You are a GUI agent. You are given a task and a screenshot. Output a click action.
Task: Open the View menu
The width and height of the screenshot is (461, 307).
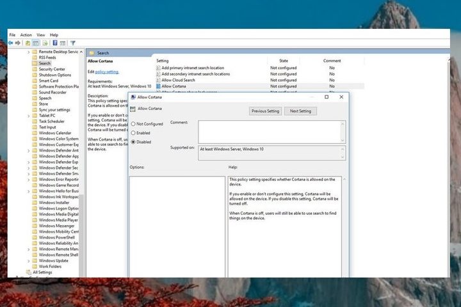point(40,35)
